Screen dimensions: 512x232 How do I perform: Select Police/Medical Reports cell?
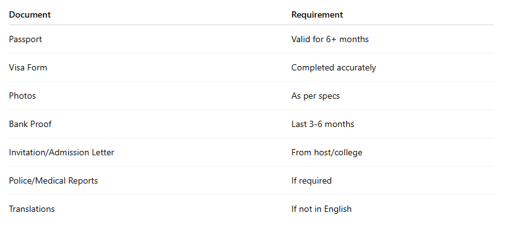click(53, 180)
